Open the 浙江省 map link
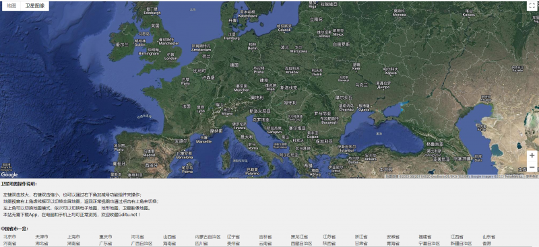The image size is (539, 247). tap(361, 237)
